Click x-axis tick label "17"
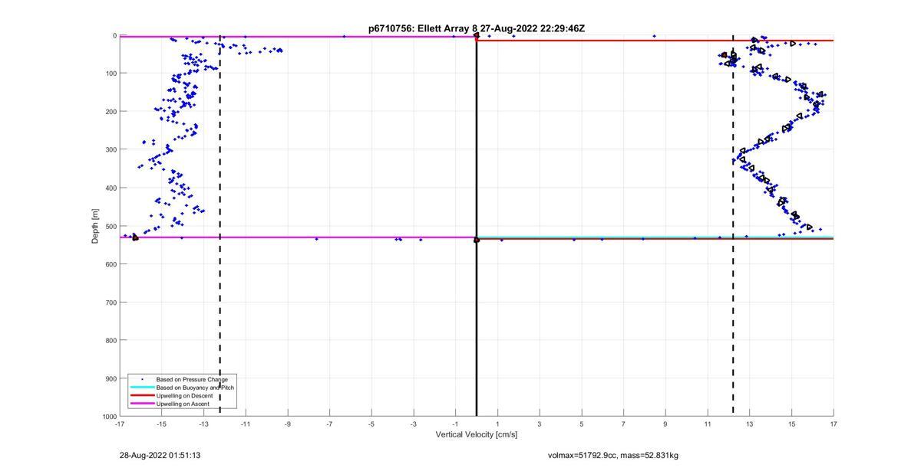This screenshot has width=921, height=468. click(834, 424)
